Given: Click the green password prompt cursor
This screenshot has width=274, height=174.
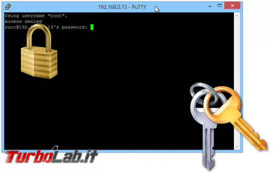Looking at the screenshot, I should point(92,27).
